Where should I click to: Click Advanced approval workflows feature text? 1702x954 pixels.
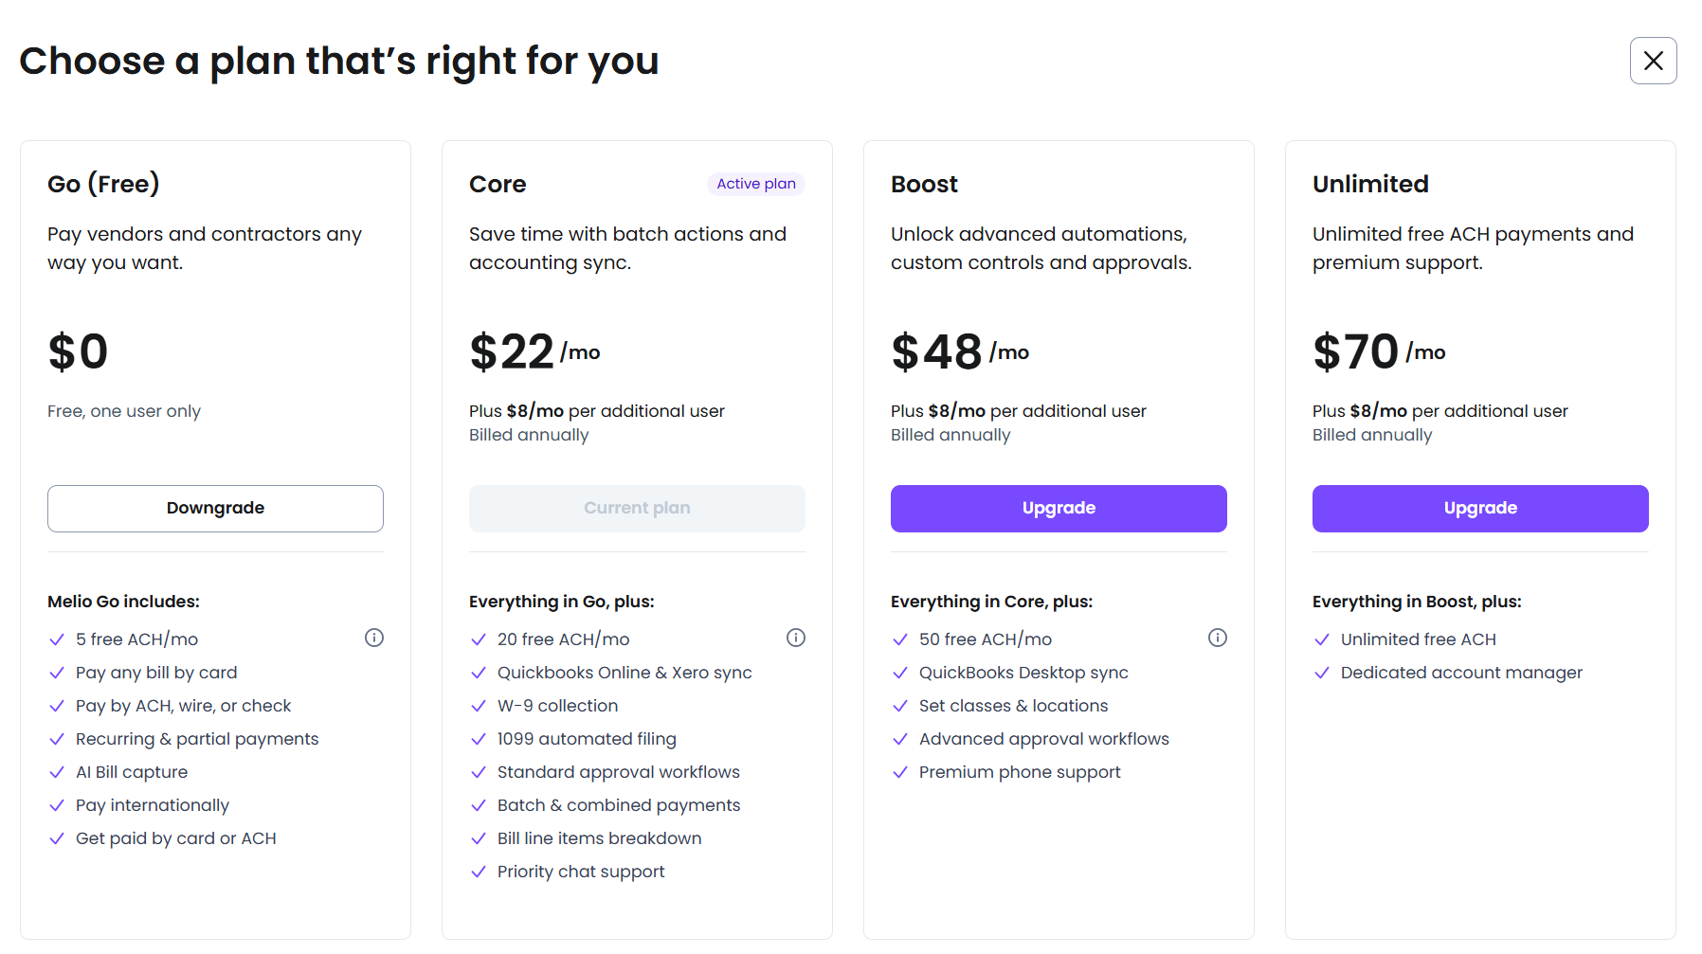(x=1044, y=739)
